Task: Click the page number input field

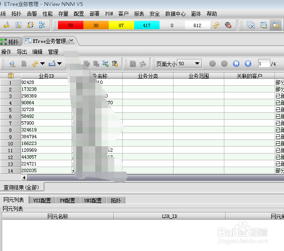Action: [x=264, y=64]
